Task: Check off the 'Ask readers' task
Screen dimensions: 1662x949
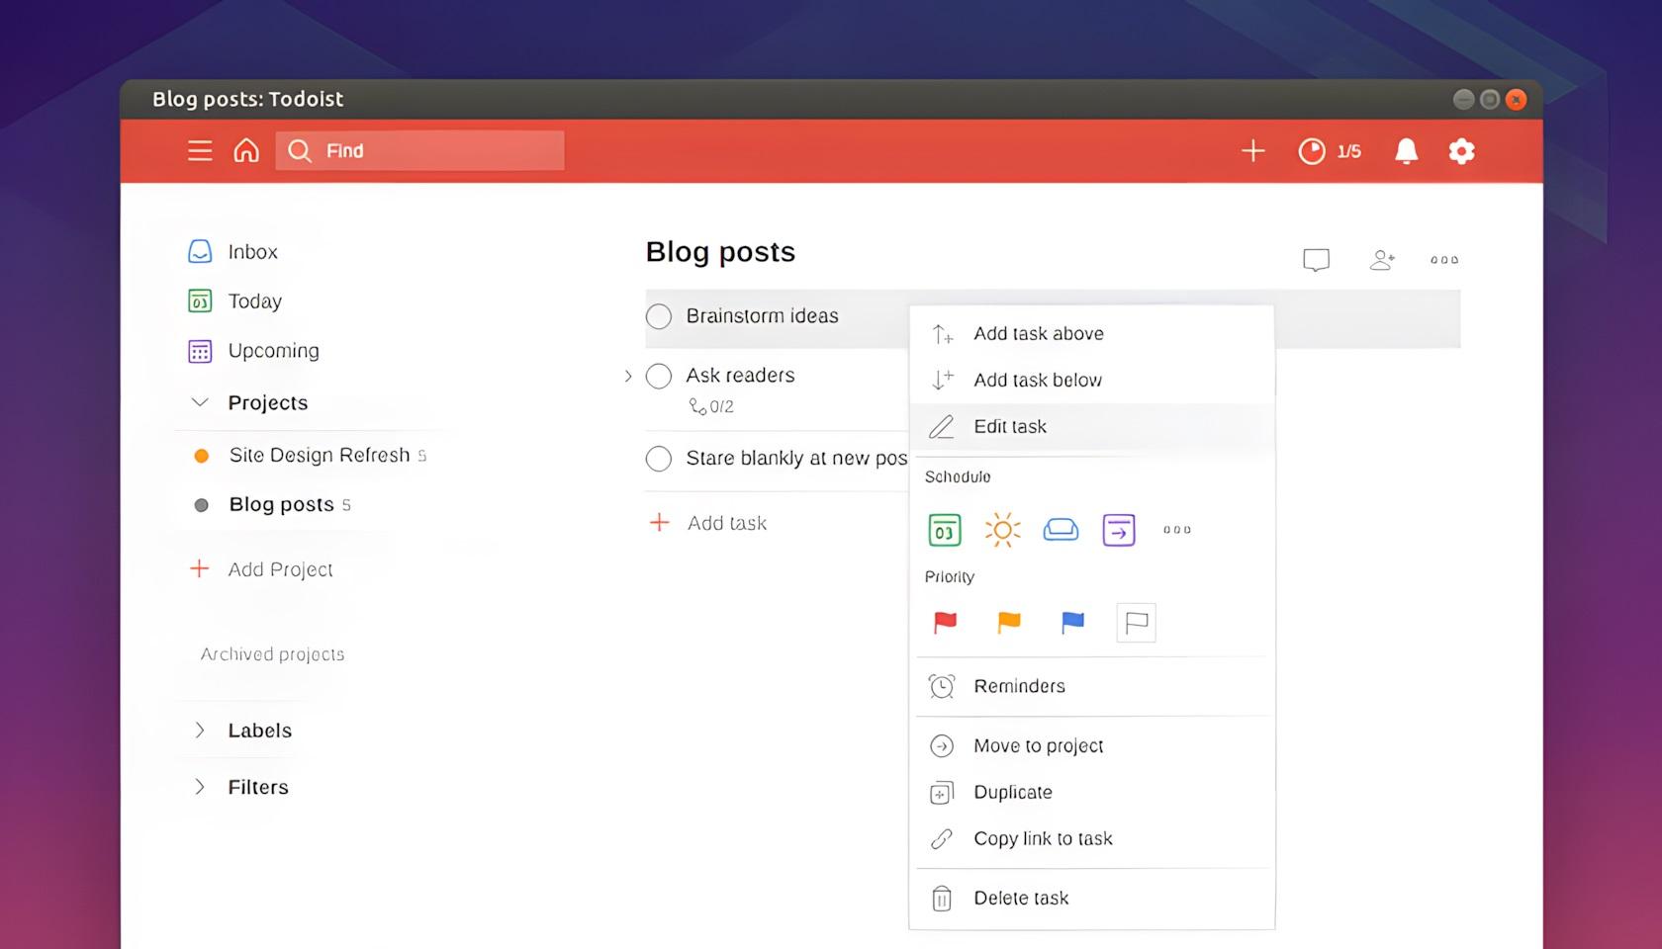Action: (x=659, y=376)
